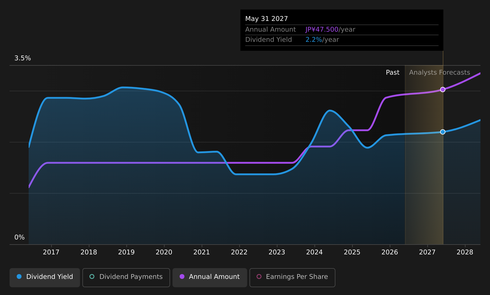Screen dimensions: 490x295
Task: Click the 2024 x-axis label
Action: tap(314, 252)
